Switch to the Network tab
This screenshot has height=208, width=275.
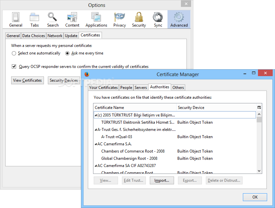point(55,36)
